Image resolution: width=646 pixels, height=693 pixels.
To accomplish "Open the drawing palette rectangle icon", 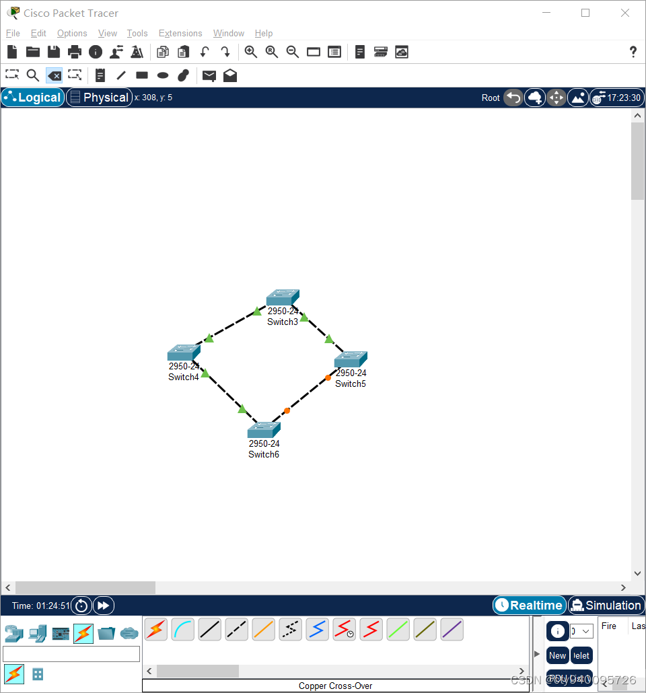I will click(314, 52).
